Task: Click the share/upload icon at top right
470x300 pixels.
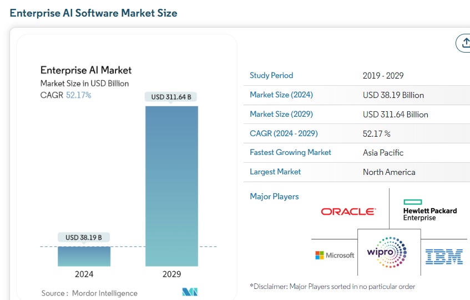Action: (x=463, y=43)
